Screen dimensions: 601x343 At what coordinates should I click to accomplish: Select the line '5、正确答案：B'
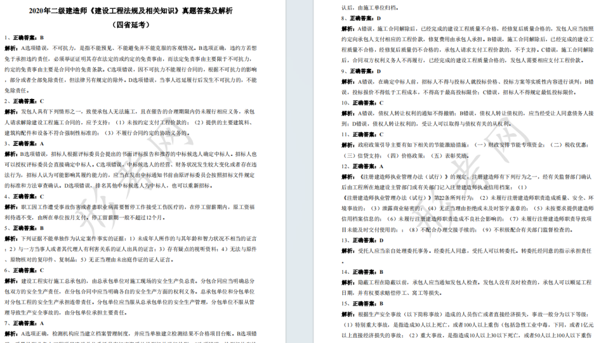[24, 227]
